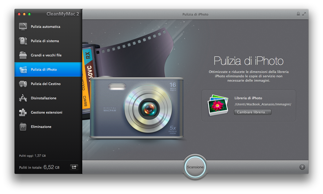Click the 'Puliti oggi: 1,37 GB' text
The image size is (323, 194).
click(32, 156)
